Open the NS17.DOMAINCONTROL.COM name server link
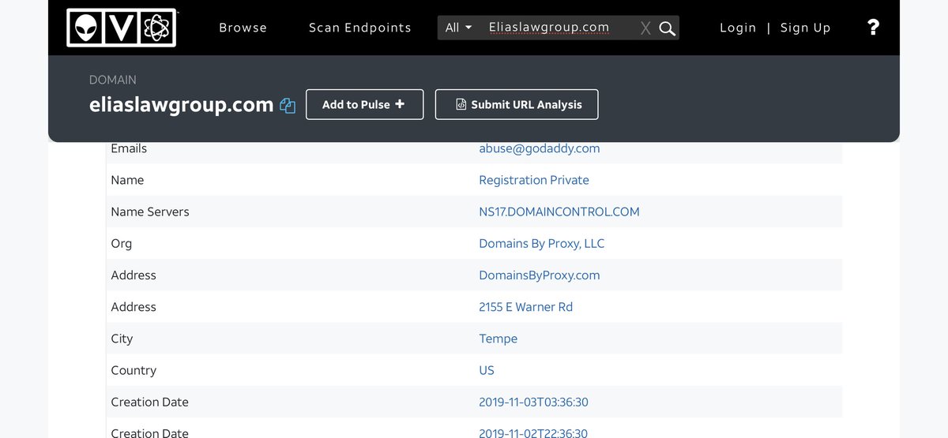The image size is (948, 438). pos(559,212)
